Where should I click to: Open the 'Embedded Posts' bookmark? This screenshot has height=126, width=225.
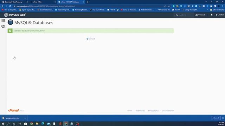(146, 10)
